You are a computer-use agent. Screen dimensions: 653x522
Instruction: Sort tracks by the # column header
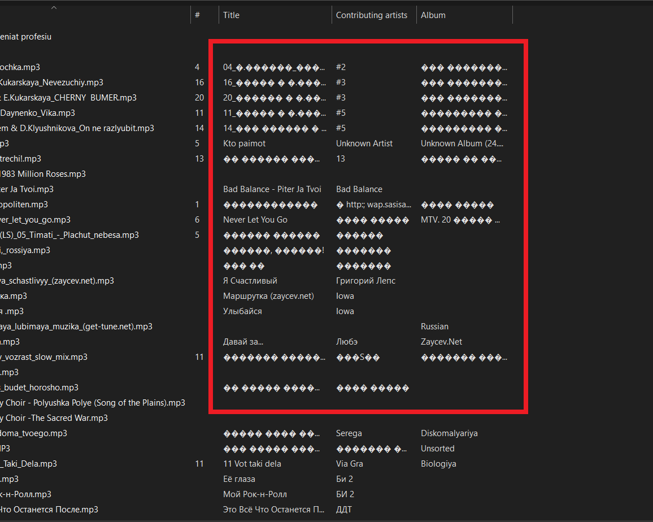coord(196,15)
